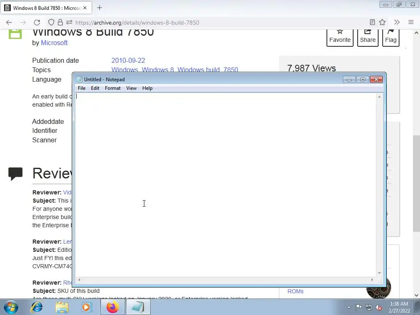Click the Flag button on archive page
Viewport: 420px width, 315px height.
[391, 38]
